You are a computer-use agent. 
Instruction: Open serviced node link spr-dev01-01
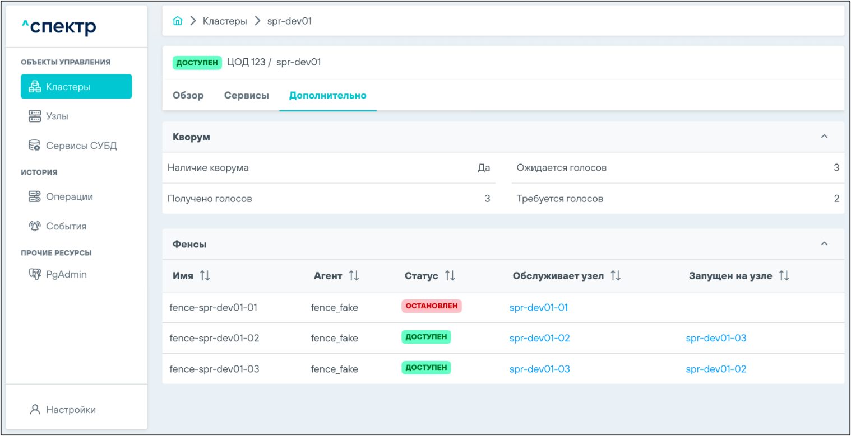point(538,307)
